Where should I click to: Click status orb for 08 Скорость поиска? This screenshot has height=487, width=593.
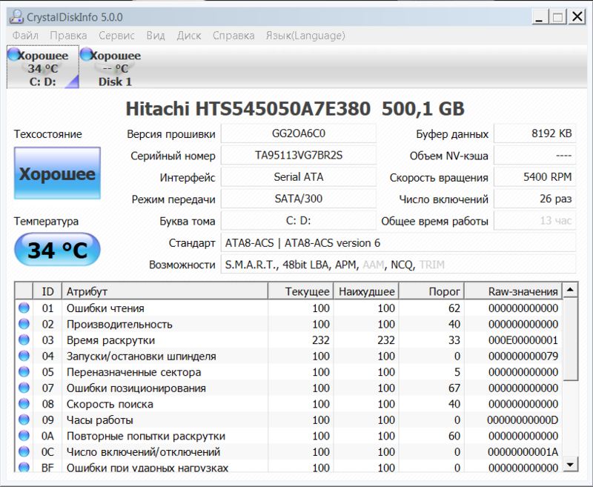coord(24,403)
